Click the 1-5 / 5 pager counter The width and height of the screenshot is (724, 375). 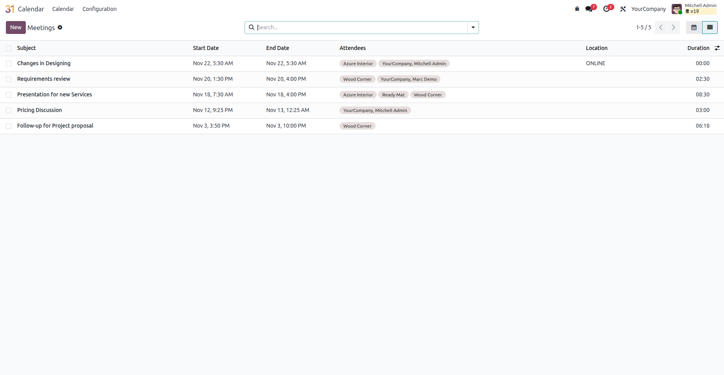pos(644,27)
